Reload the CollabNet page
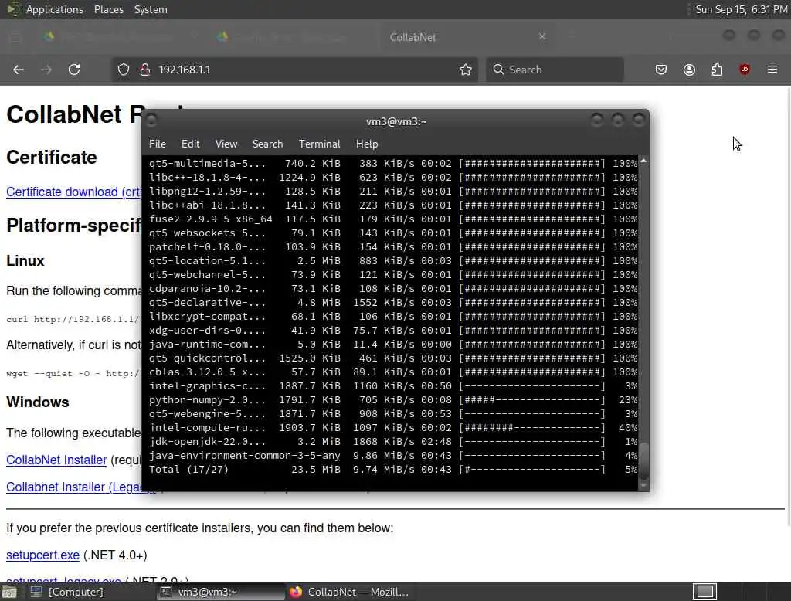The height and width of the screenshot is (601, 791). point(74,70)
